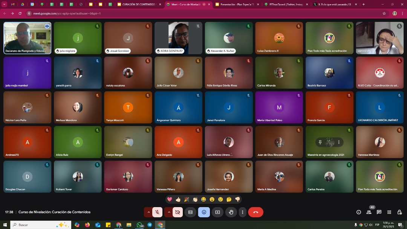Select the Luisa Zambrano II tile

click(x=279, y=38)
